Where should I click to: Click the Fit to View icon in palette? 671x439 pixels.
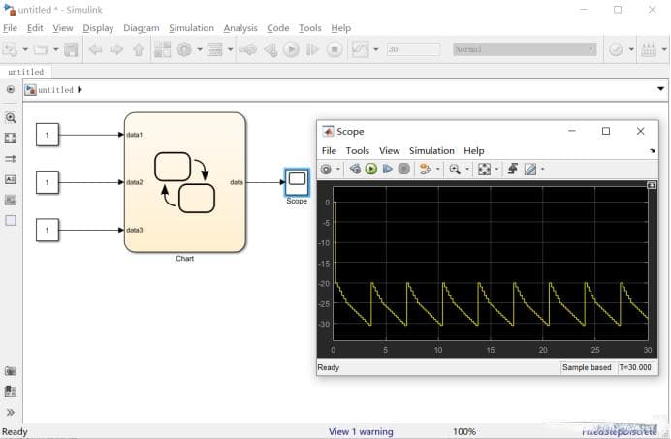(x=11, y=138)
